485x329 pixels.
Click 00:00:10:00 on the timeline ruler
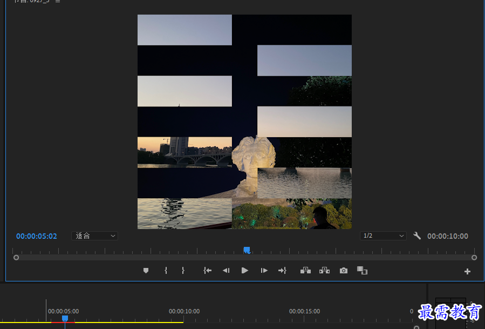(x=184, y=311)
